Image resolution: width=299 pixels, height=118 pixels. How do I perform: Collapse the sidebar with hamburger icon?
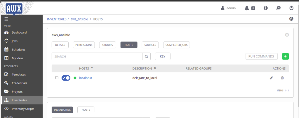[x=6, y=19]
